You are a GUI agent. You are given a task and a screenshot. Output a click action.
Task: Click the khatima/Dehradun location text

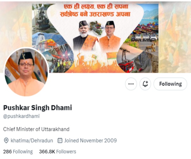[x=32, y=141]
